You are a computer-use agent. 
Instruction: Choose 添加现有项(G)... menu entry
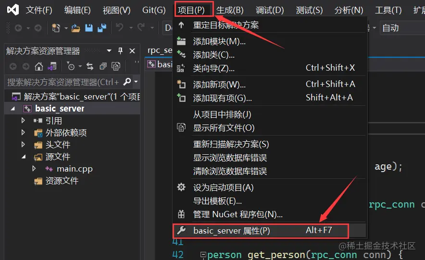[269, 98]
